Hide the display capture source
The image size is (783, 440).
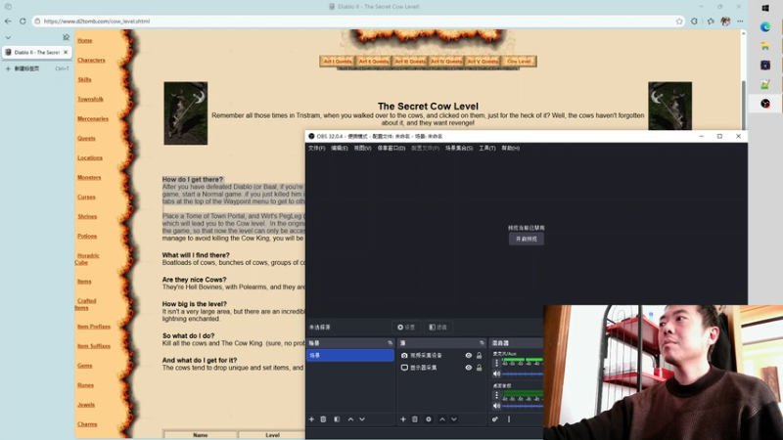click(469, 368)
